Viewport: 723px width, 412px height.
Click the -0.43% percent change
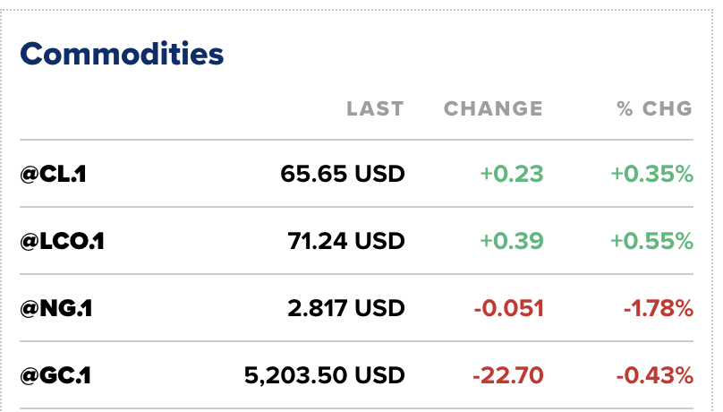pos(655,375)
